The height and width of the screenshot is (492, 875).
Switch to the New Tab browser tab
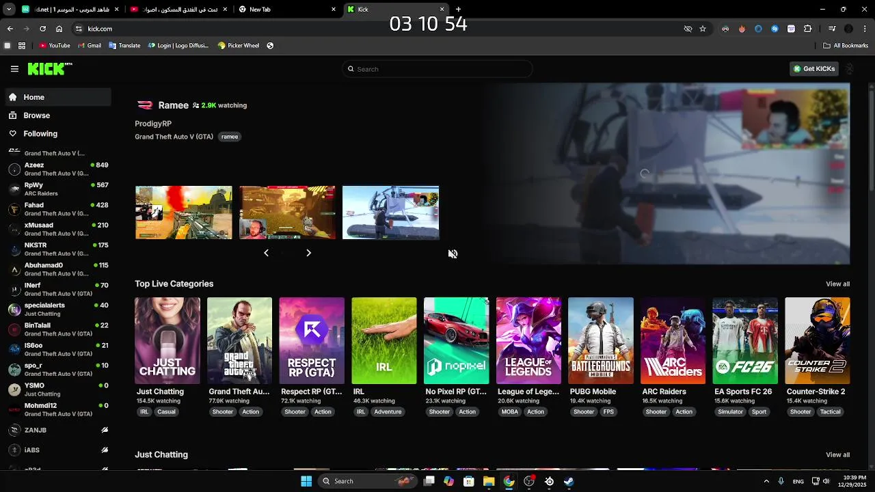tap(287, 10)
